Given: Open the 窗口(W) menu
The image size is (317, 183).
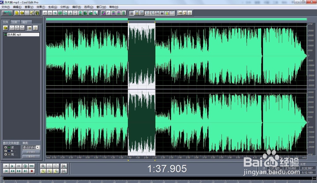Looking at the screenshot, I should click(101, 7).
